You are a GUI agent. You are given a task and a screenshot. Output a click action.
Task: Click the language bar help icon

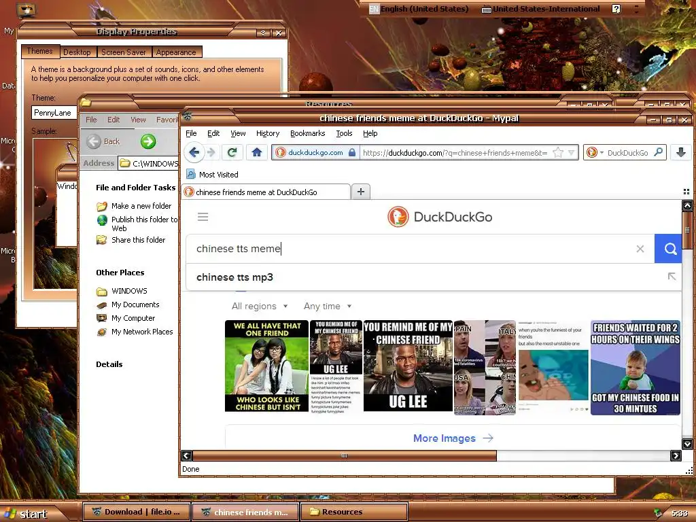point(616,9)
